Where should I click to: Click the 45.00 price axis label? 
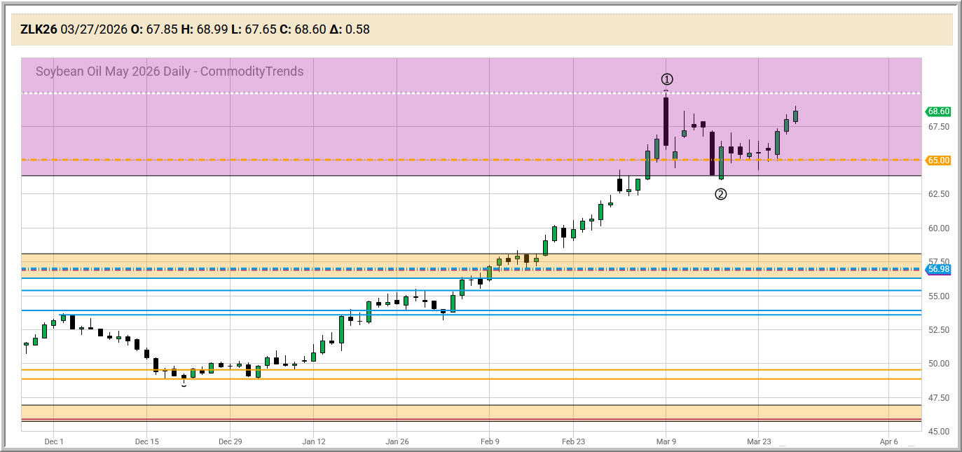click(938, 432)
